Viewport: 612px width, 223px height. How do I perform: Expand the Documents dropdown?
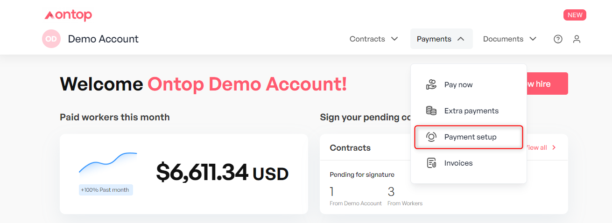(x=509, y=39)
